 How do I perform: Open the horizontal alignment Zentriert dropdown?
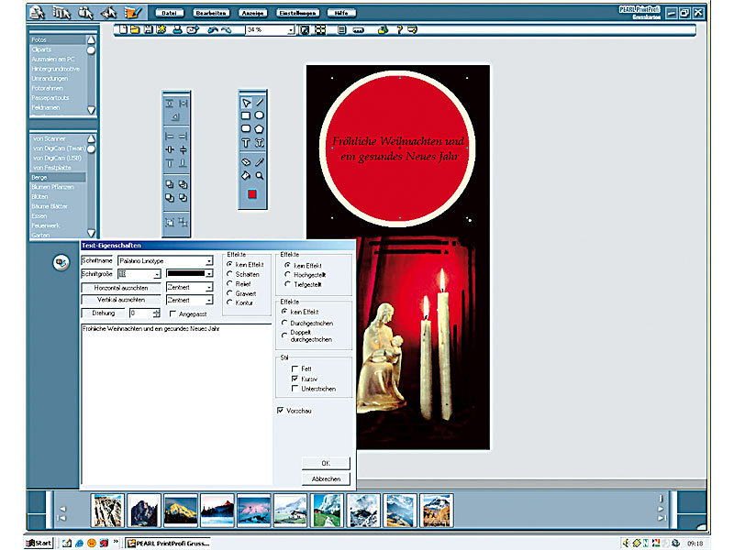pyautogui.click(x=209, y=287)
